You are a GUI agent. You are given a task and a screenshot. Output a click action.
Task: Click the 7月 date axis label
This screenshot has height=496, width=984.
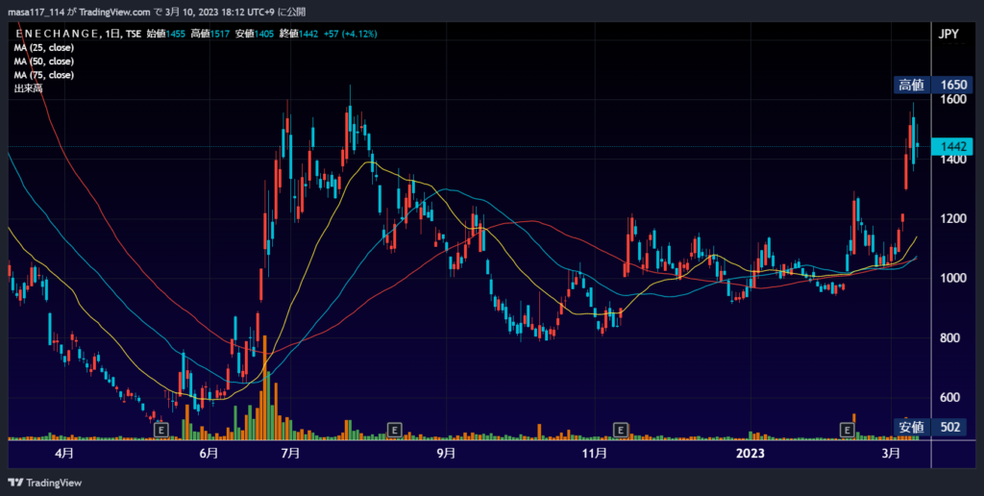coord(290,454)
